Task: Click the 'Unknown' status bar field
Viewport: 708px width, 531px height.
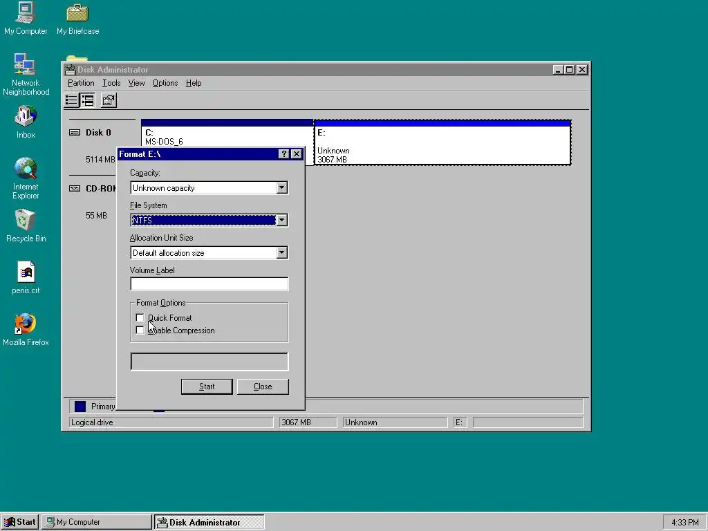Action: click(395, 422)
